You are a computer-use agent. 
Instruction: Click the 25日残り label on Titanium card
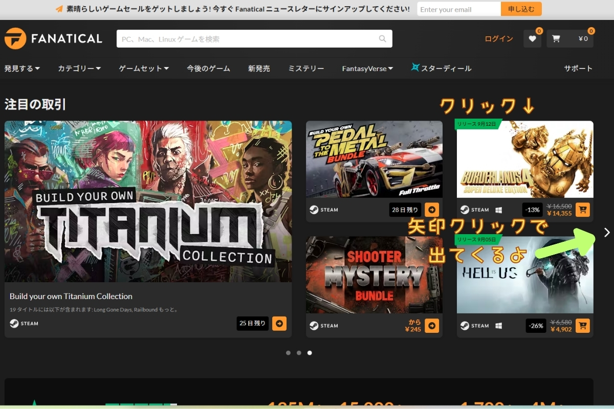(253, 324)
